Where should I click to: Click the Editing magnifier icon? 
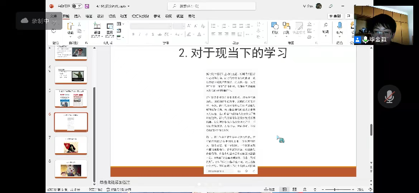pyautogui.click(x=325, y=25)
